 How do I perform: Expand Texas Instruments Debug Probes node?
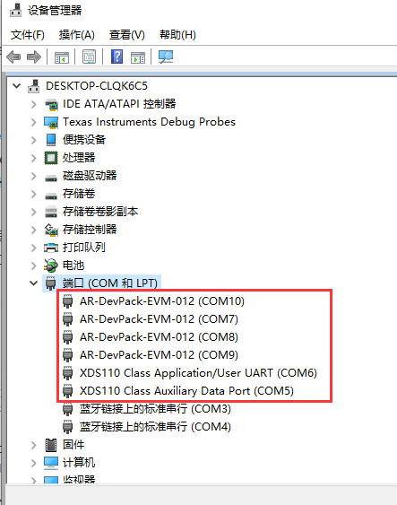pos(33,122)
